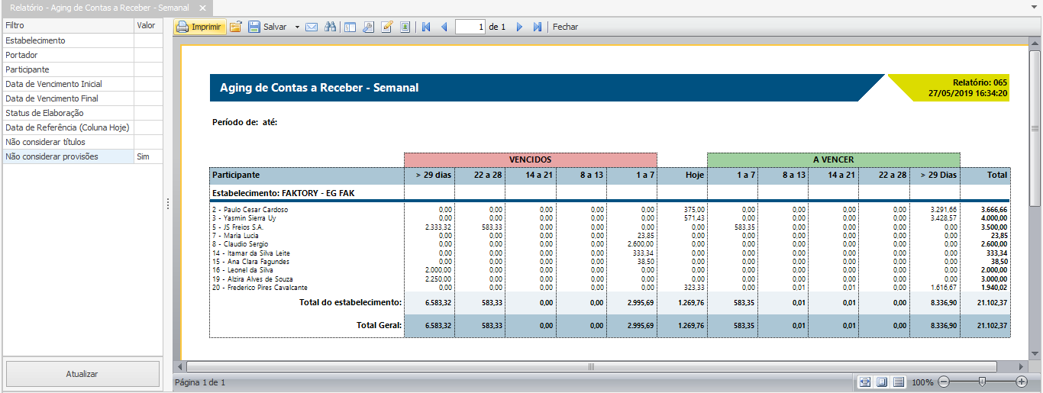Click the edit page pencil icon
Viewport: 1043px width, 393px height.
click(x=386, y=27)
